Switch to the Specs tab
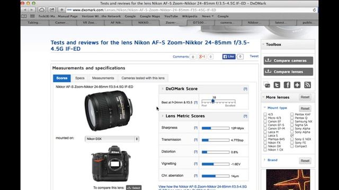The height and width of the screenshot is (190, 339). pyautogui.click(x=80, y=78)
